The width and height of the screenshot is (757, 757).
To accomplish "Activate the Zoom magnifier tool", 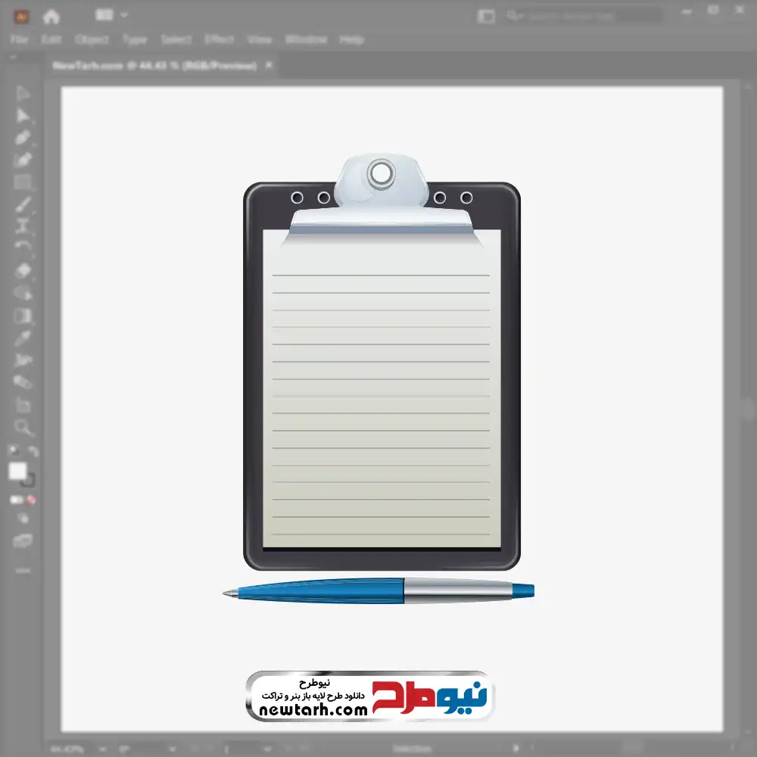I will click(23, 428).
